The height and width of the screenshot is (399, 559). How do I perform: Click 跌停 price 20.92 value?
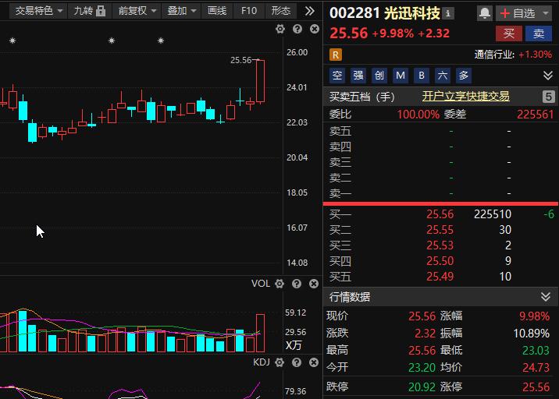pos(422,387)
